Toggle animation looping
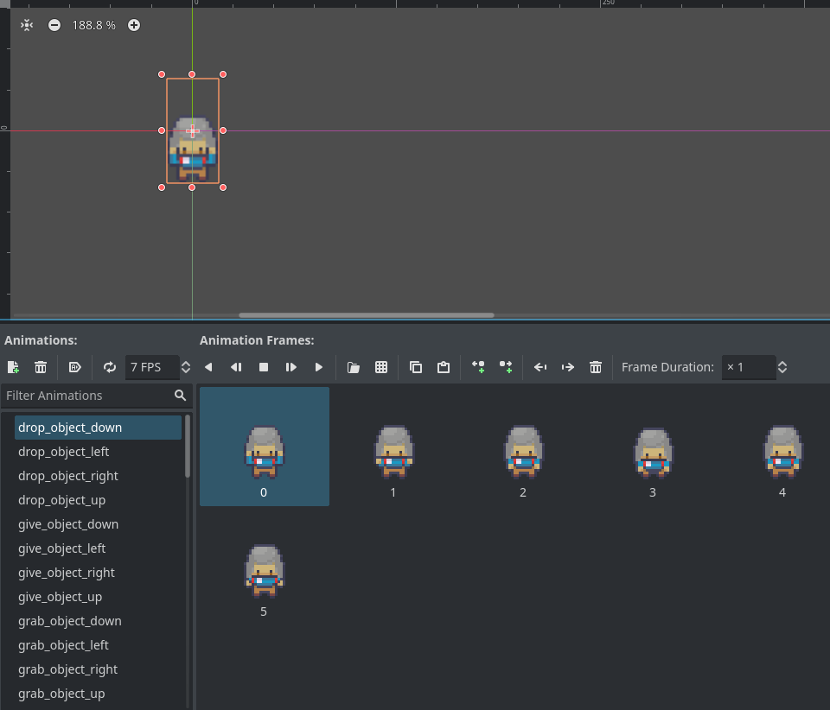This screenshot has width=830, height=710. point(110,367)
